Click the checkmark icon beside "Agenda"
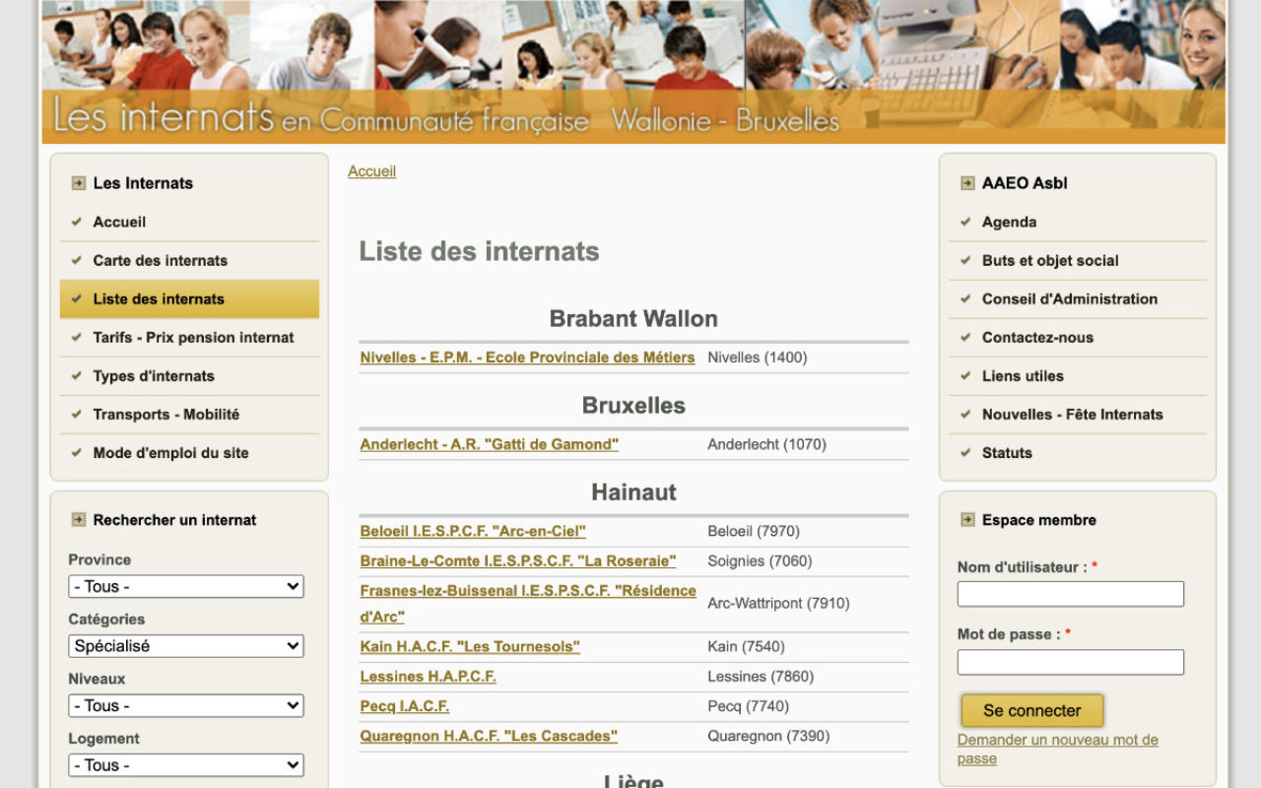 pos(964,222)
